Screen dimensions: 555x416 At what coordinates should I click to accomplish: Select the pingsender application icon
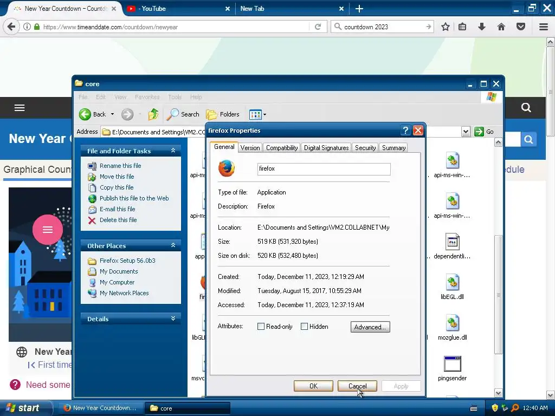coord(453,363)
